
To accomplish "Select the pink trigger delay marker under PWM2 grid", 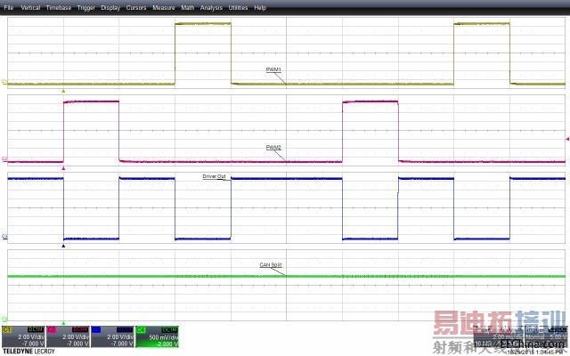I will [x=63, y=168].
